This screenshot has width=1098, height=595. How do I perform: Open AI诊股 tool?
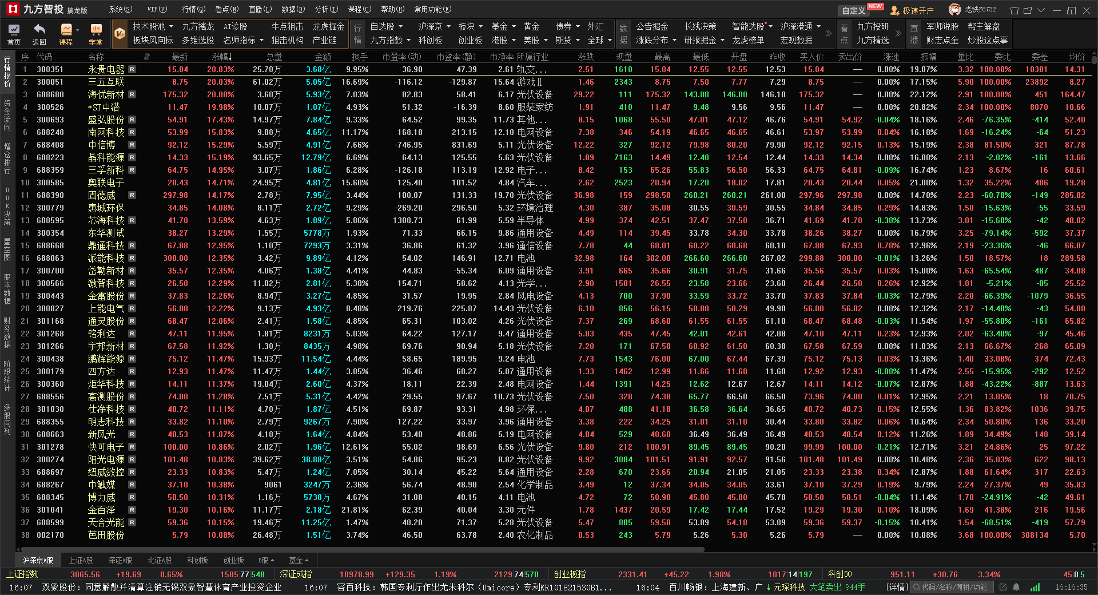[235, 26]
